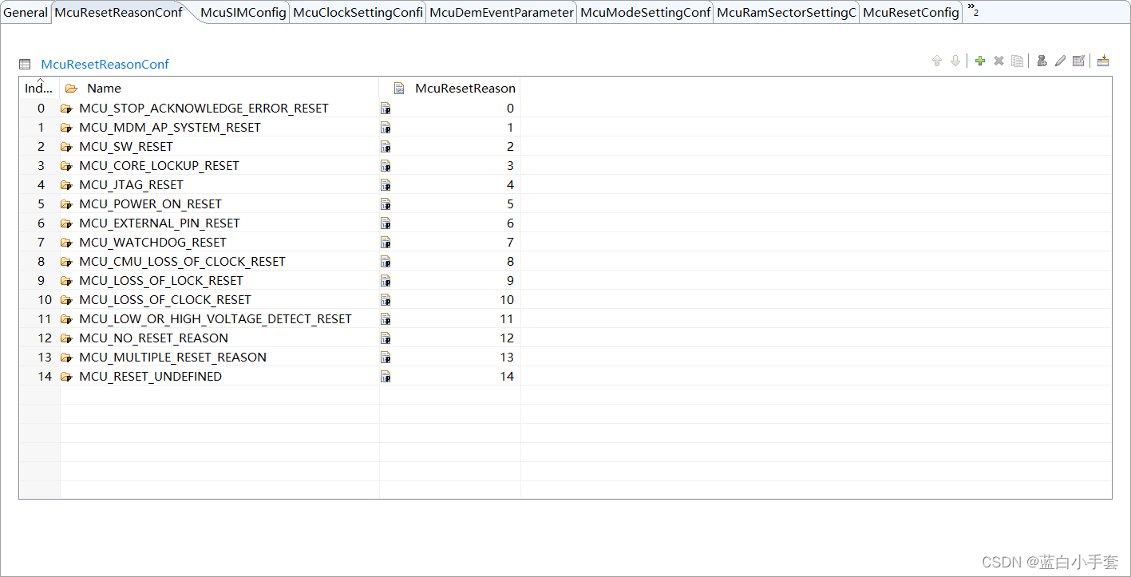Click folder icon of MCU_WATCHDOG_RESET row
Image resolution: width=1131 pixels, height=577 pixels.
click(66, 243)
